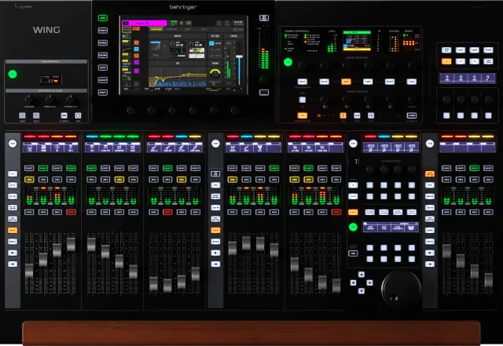
Task: Tap the magenta channel name bar on the touchscreen
Action: point(145,23)
